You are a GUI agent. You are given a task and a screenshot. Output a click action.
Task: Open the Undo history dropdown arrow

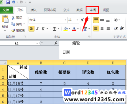[17, 2]
